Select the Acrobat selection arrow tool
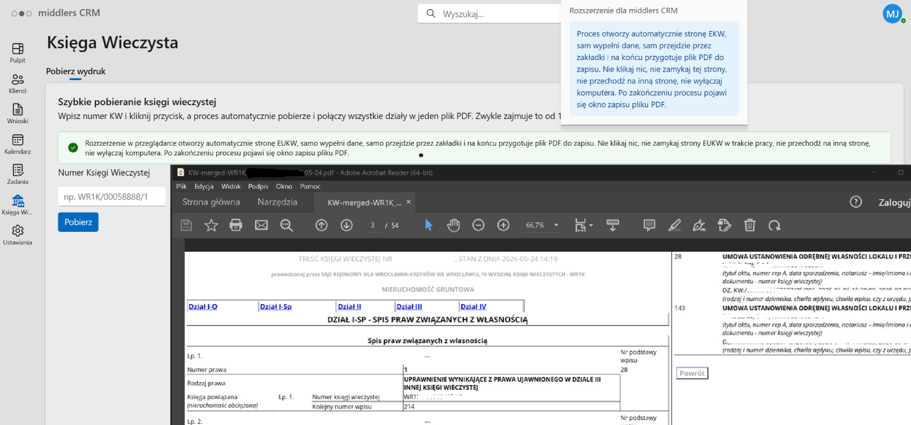The width and height of the screenshot is (911, 425). 429,225
